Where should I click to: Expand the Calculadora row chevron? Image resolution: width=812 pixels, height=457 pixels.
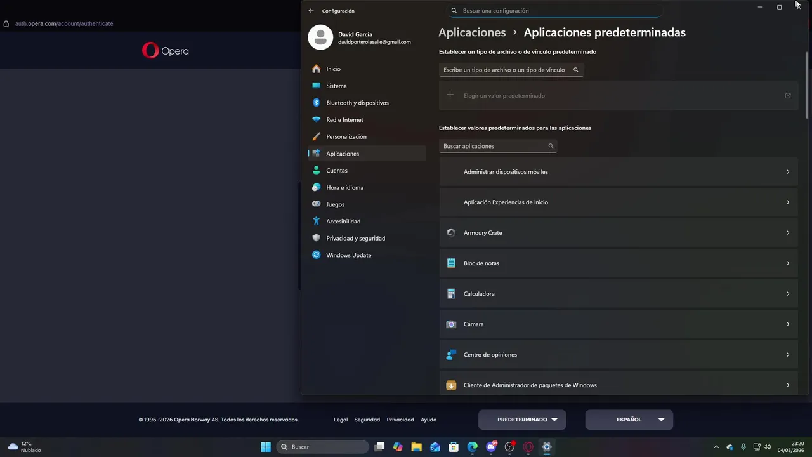click(x=788, y=294)
